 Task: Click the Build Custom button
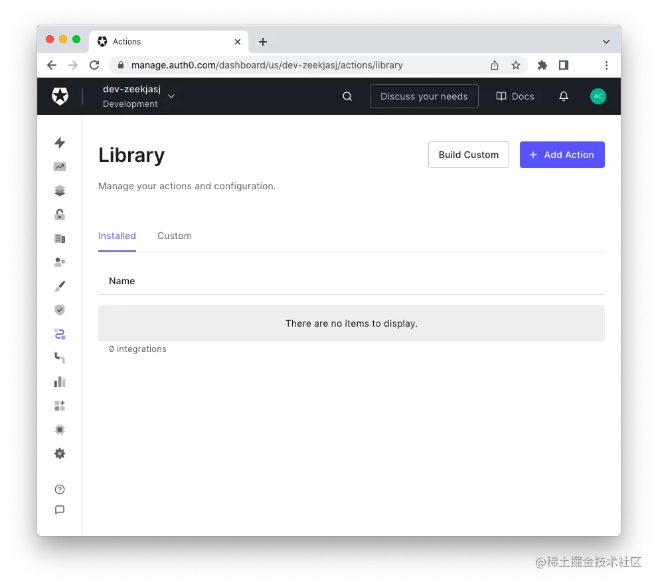468,155
